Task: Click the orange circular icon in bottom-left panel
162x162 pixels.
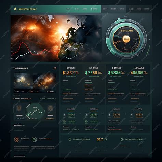Action: tap(17, 139)
